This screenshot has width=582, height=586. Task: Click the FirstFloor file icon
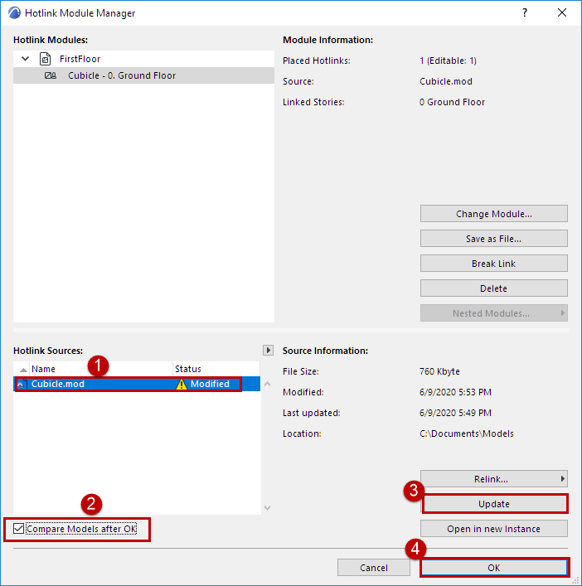coord(46,59)
